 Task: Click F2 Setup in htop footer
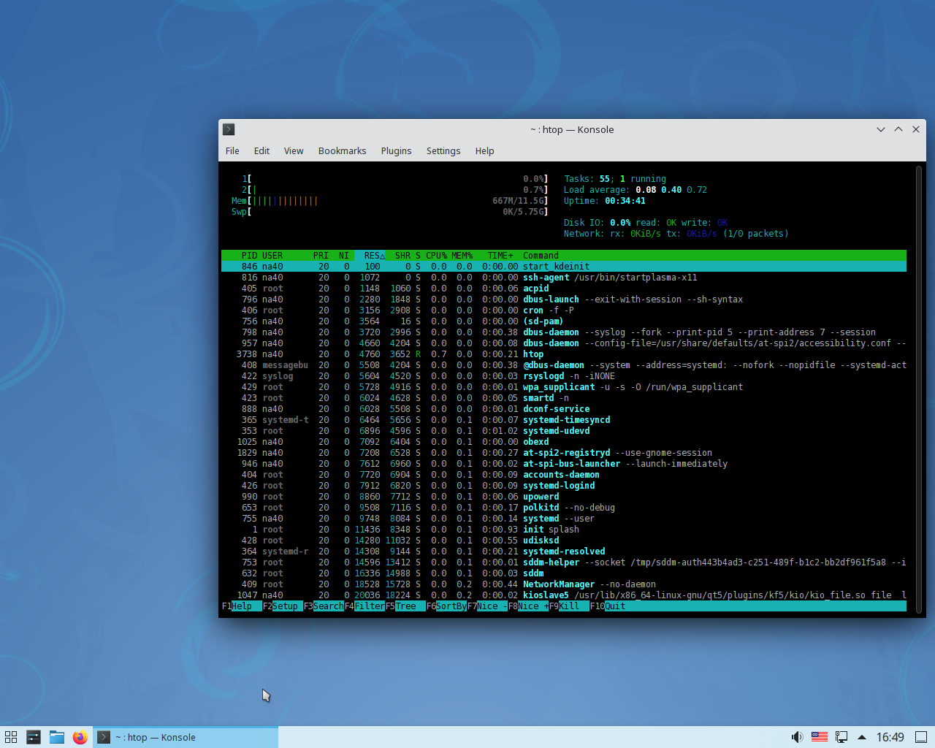[283, 606]
